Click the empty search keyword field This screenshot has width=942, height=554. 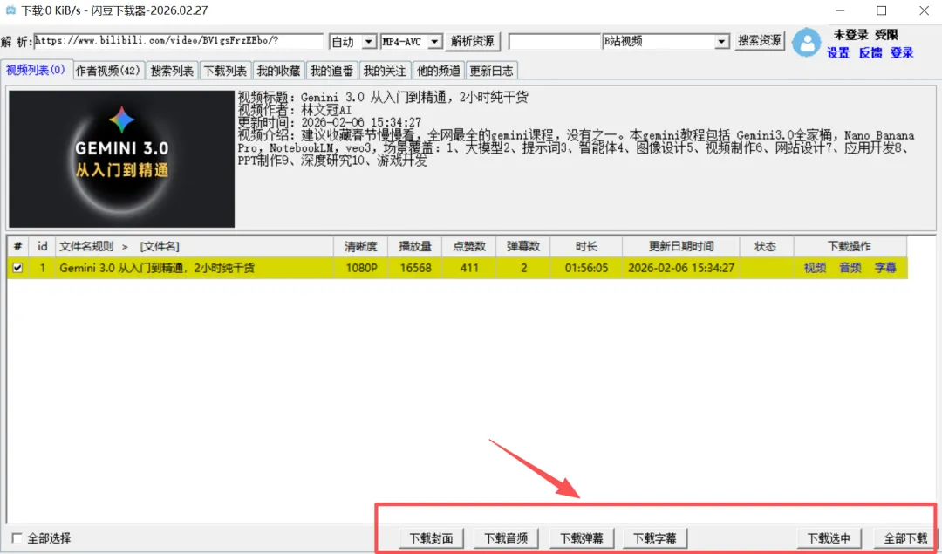click(x=555, y=42)
